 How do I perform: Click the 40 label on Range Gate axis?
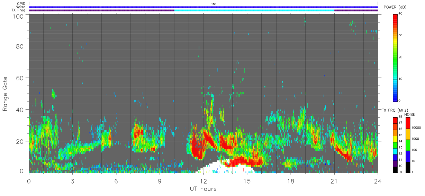point(20,110)
